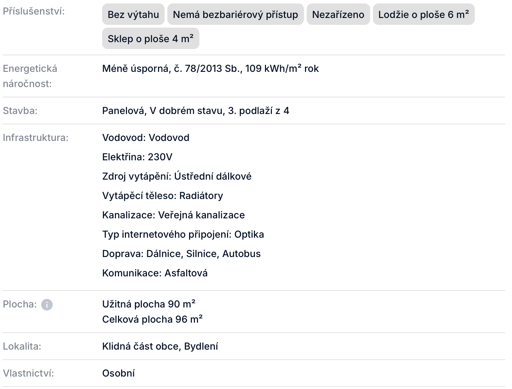Click the "Zdroj vytápění: Ústřední dálkové" line
This screenshot has width=512, height=389.
click(177, 176)
